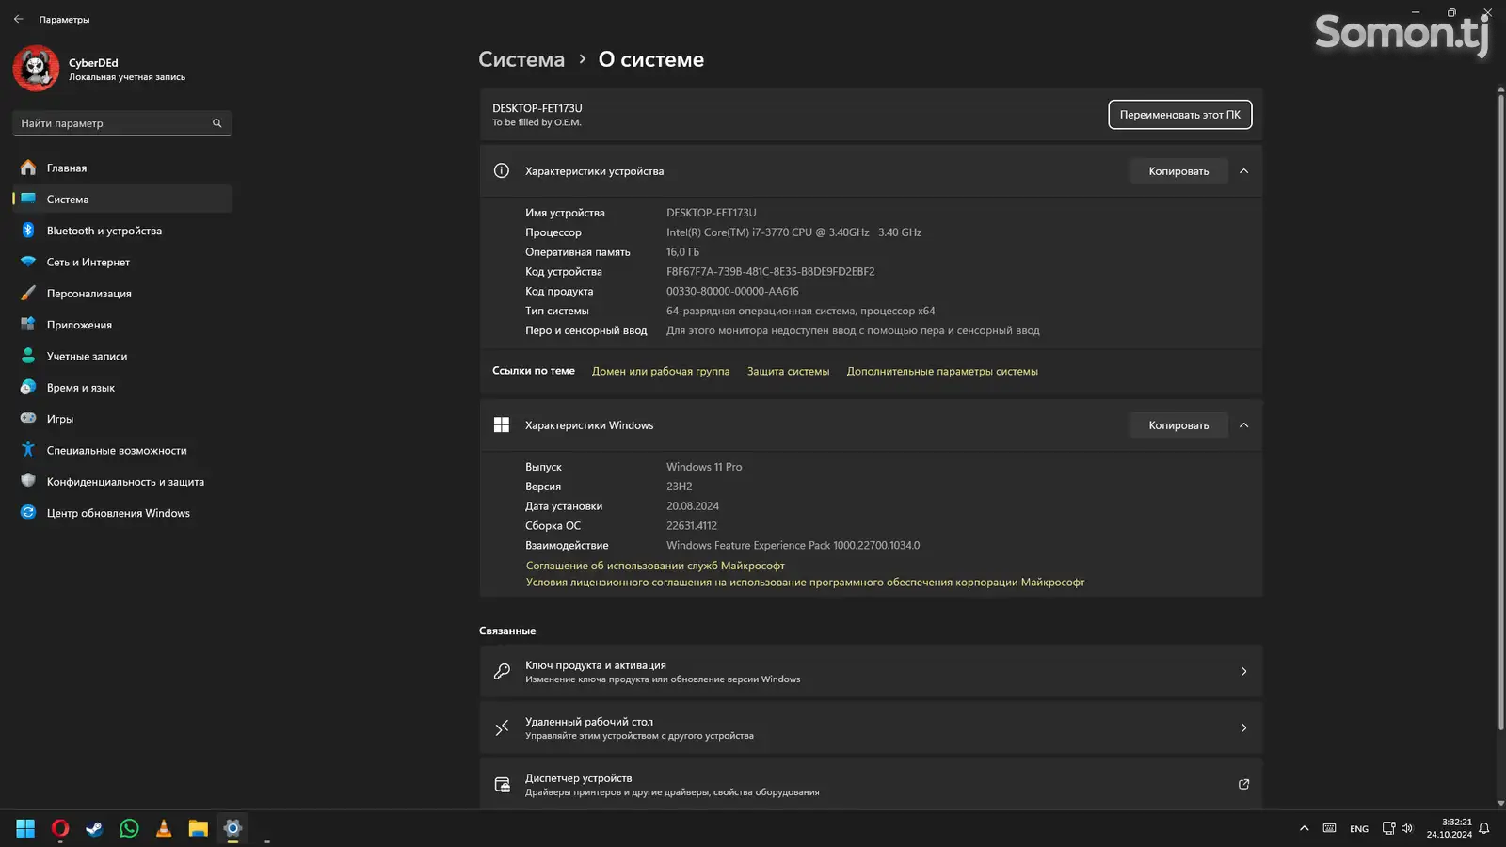
Task: Launch Opera from the taskbar
Action: click(60, 828)
